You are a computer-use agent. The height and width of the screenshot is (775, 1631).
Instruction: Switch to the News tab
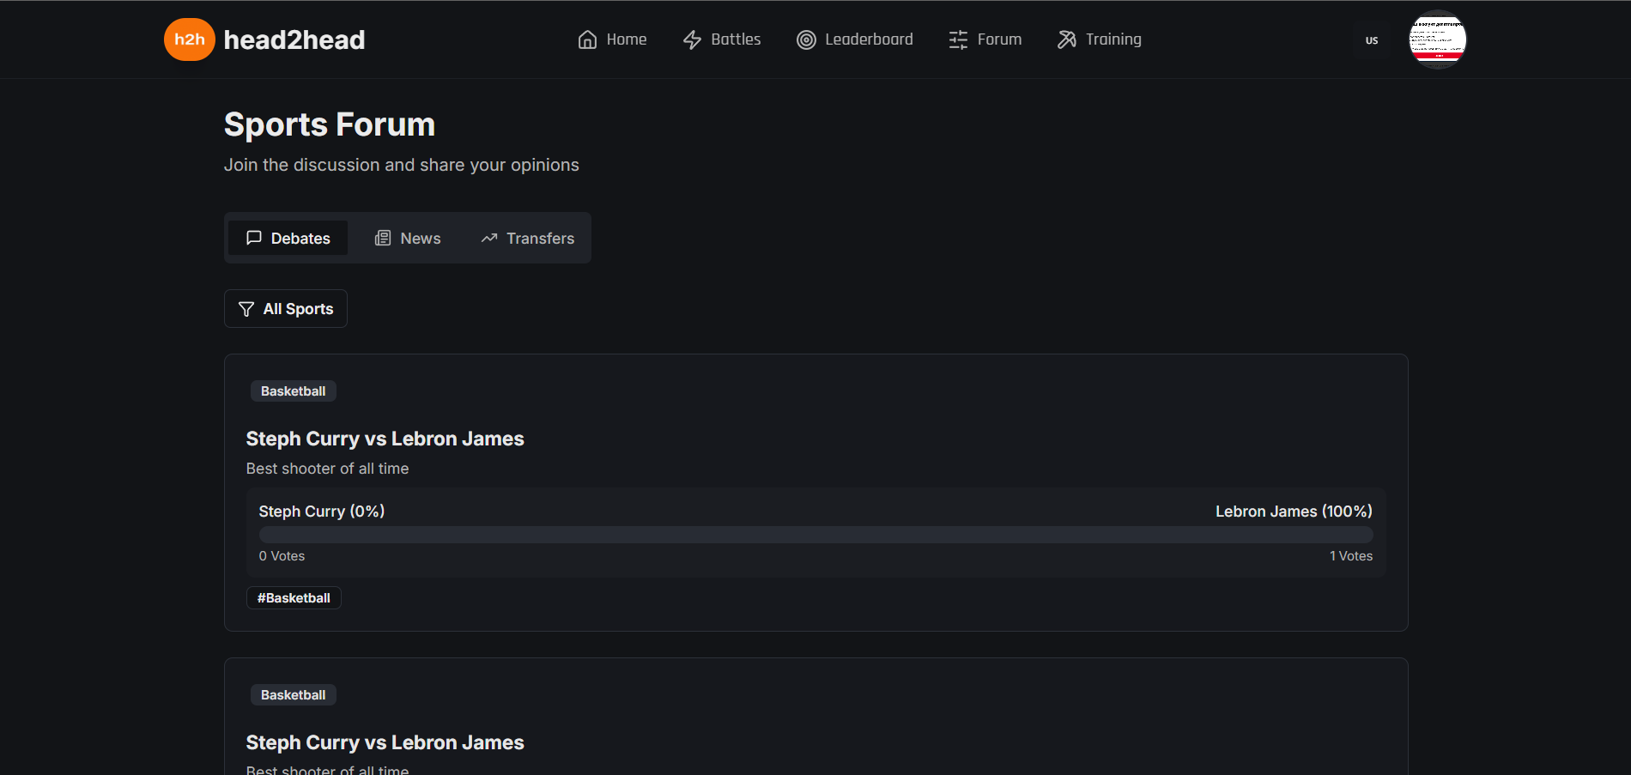pos(408,238)
